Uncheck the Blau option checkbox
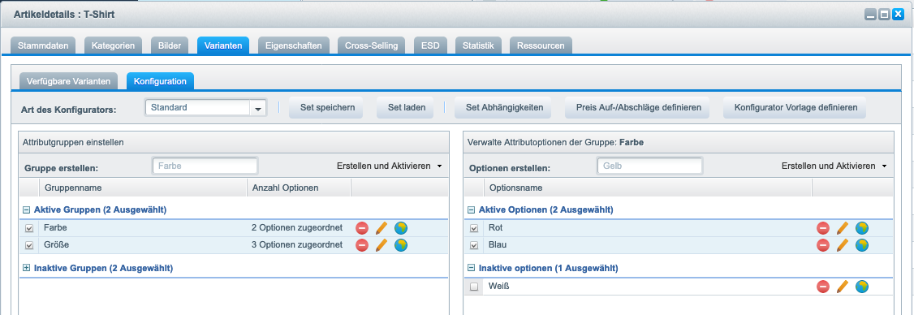 click(474, 245)
